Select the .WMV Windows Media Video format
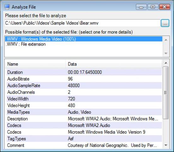The height and width of the screenshot is (152, 174). [x=84, y=39]
